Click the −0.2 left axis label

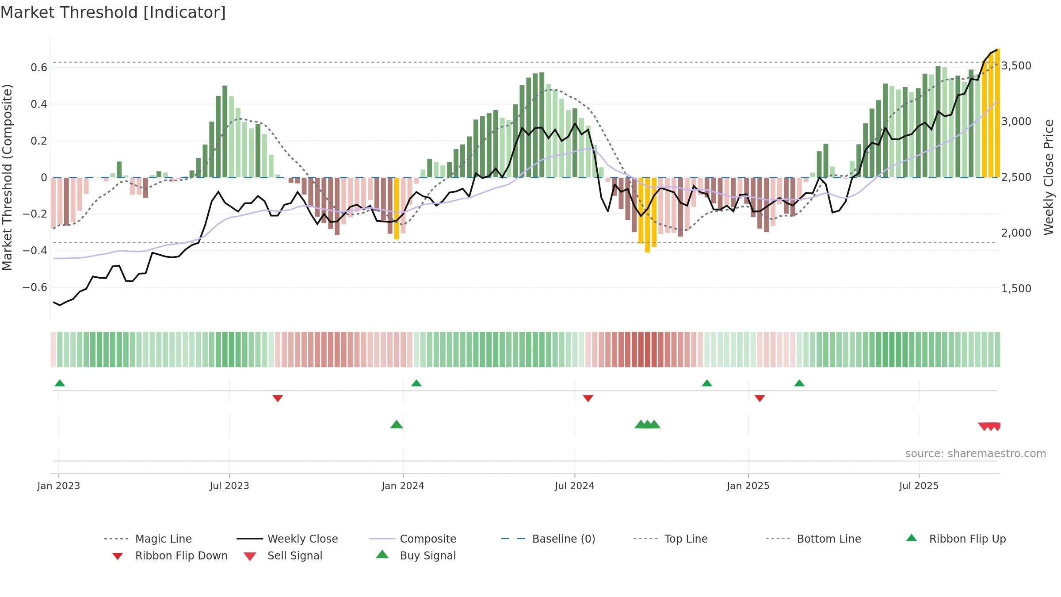coord(35,214)
